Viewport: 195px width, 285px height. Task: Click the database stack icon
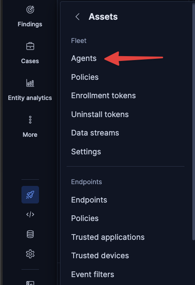[x=30, y=234]
